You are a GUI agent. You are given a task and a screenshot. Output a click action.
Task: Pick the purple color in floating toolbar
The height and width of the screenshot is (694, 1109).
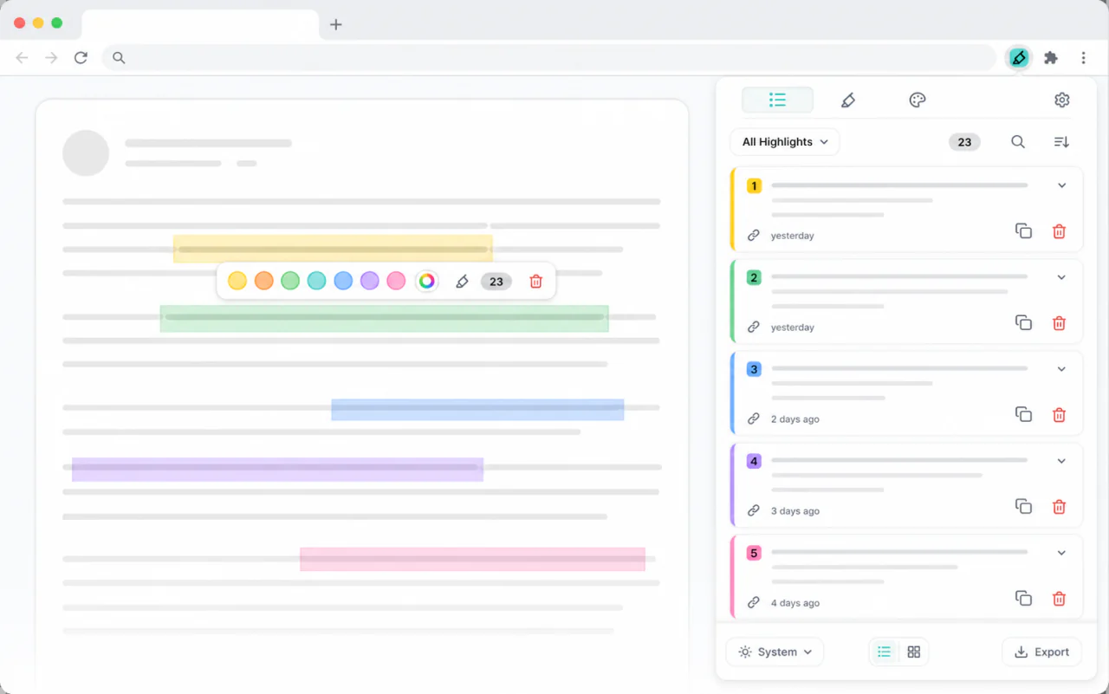(x=370, y=281)
